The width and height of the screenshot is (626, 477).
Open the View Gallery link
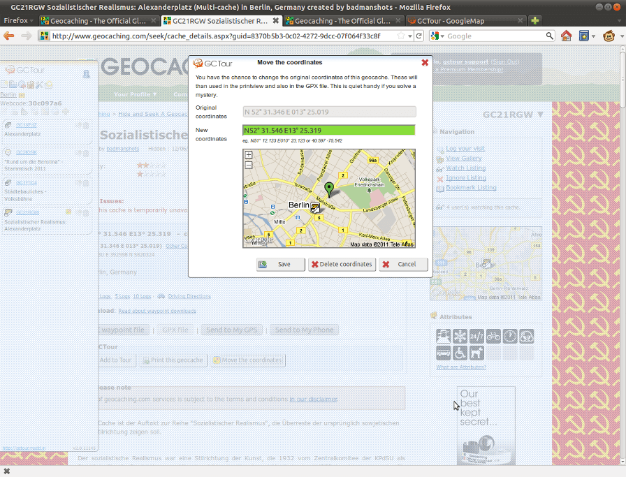click(x=463, y=159)
